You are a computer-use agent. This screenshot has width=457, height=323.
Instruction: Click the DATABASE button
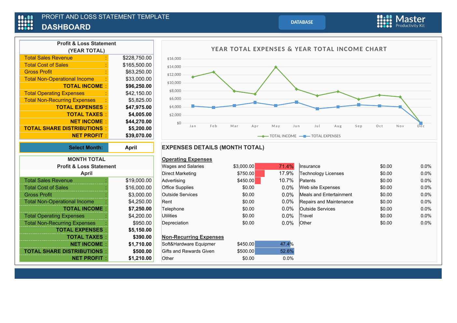[302, 22]
